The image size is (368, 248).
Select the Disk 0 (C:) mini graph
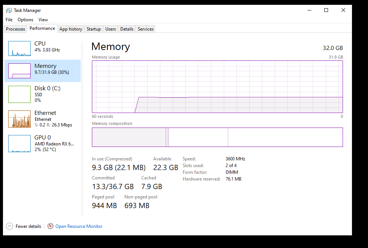pos(19,94)
